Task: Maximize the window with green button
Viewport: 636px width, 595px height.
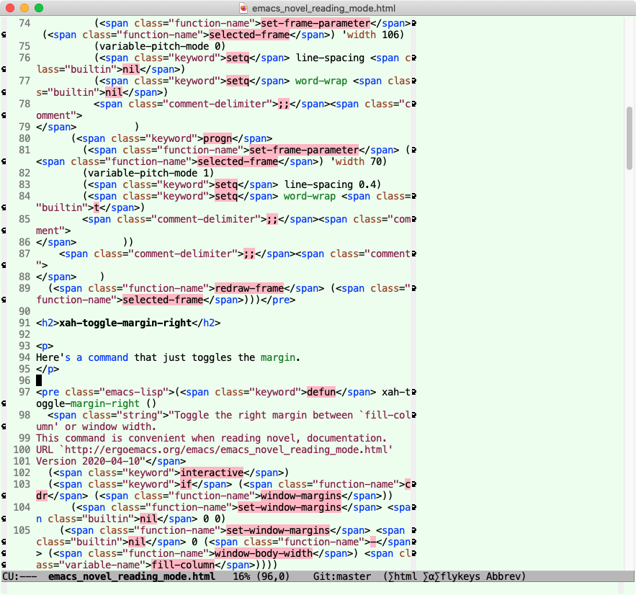Action: pyautogui.click(x=39, y=8)
